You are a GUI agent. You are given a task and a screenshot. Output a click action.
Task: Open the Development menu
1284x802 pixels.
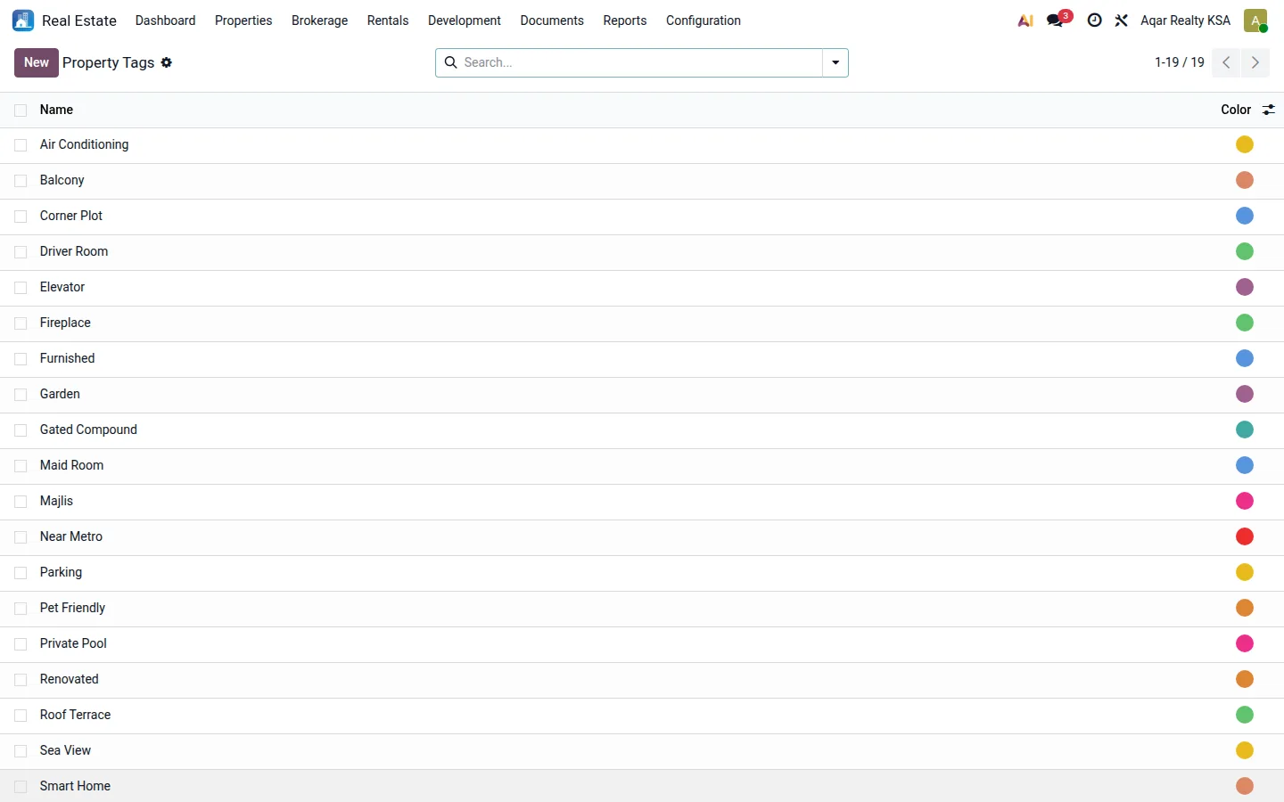(465, 20)
